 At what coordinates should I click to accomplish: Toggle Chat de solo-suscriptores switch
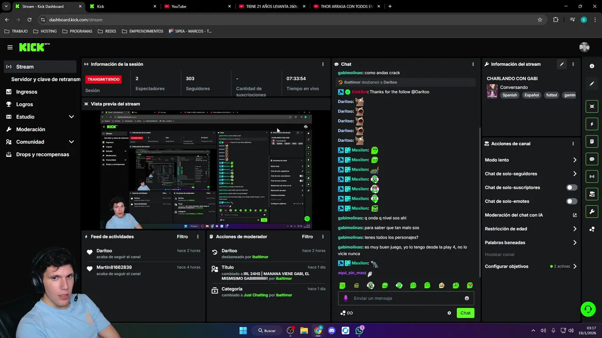click(571, 187)
